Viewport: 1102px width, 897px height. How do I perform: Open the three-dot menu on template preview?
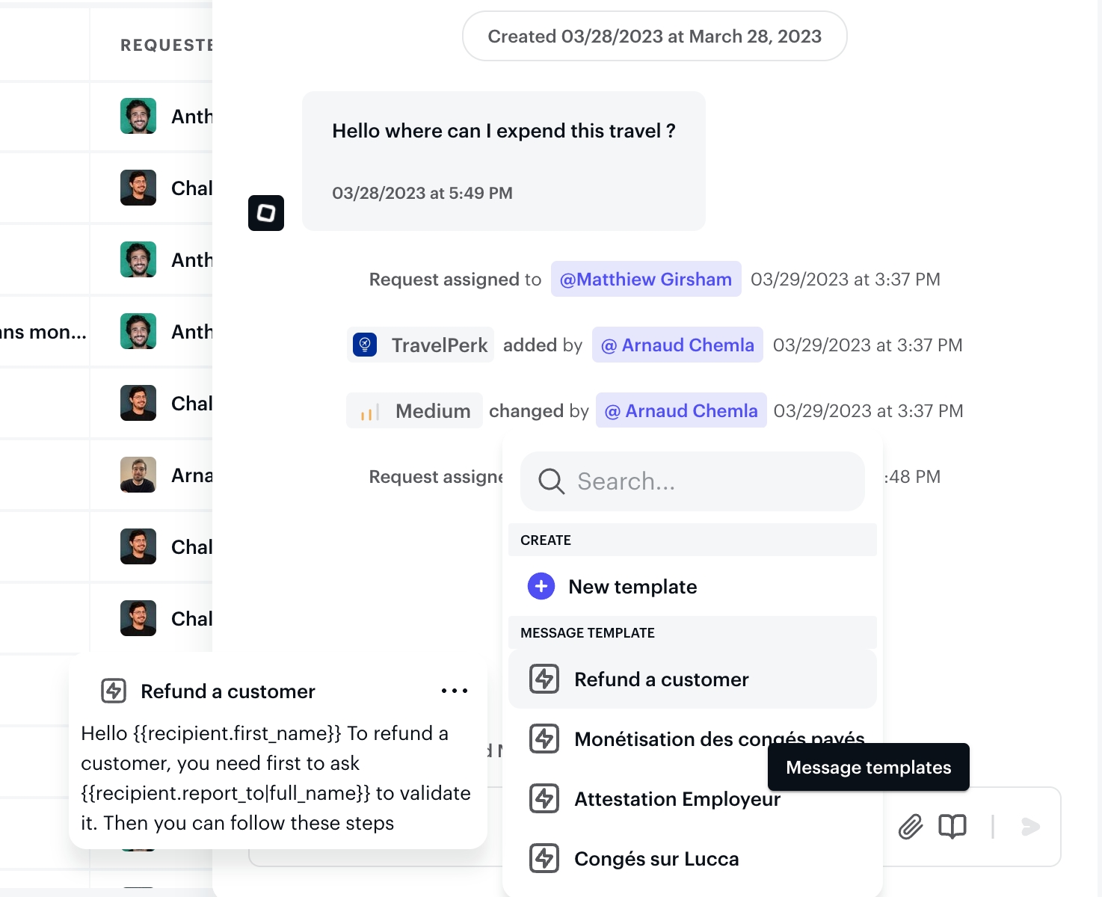click(x=454, y=691)
